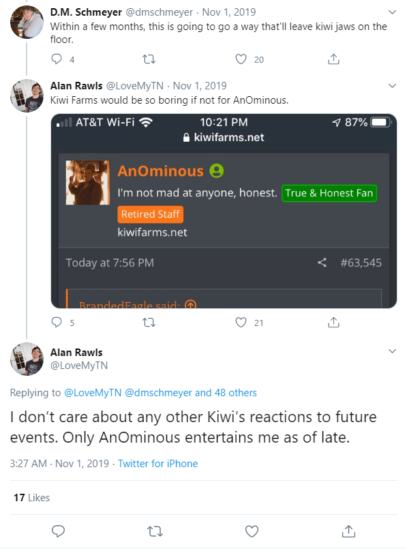Open the chevron menu on the main tweet
The height and width of the screenshot is (549, 407).
coord(392,351)
